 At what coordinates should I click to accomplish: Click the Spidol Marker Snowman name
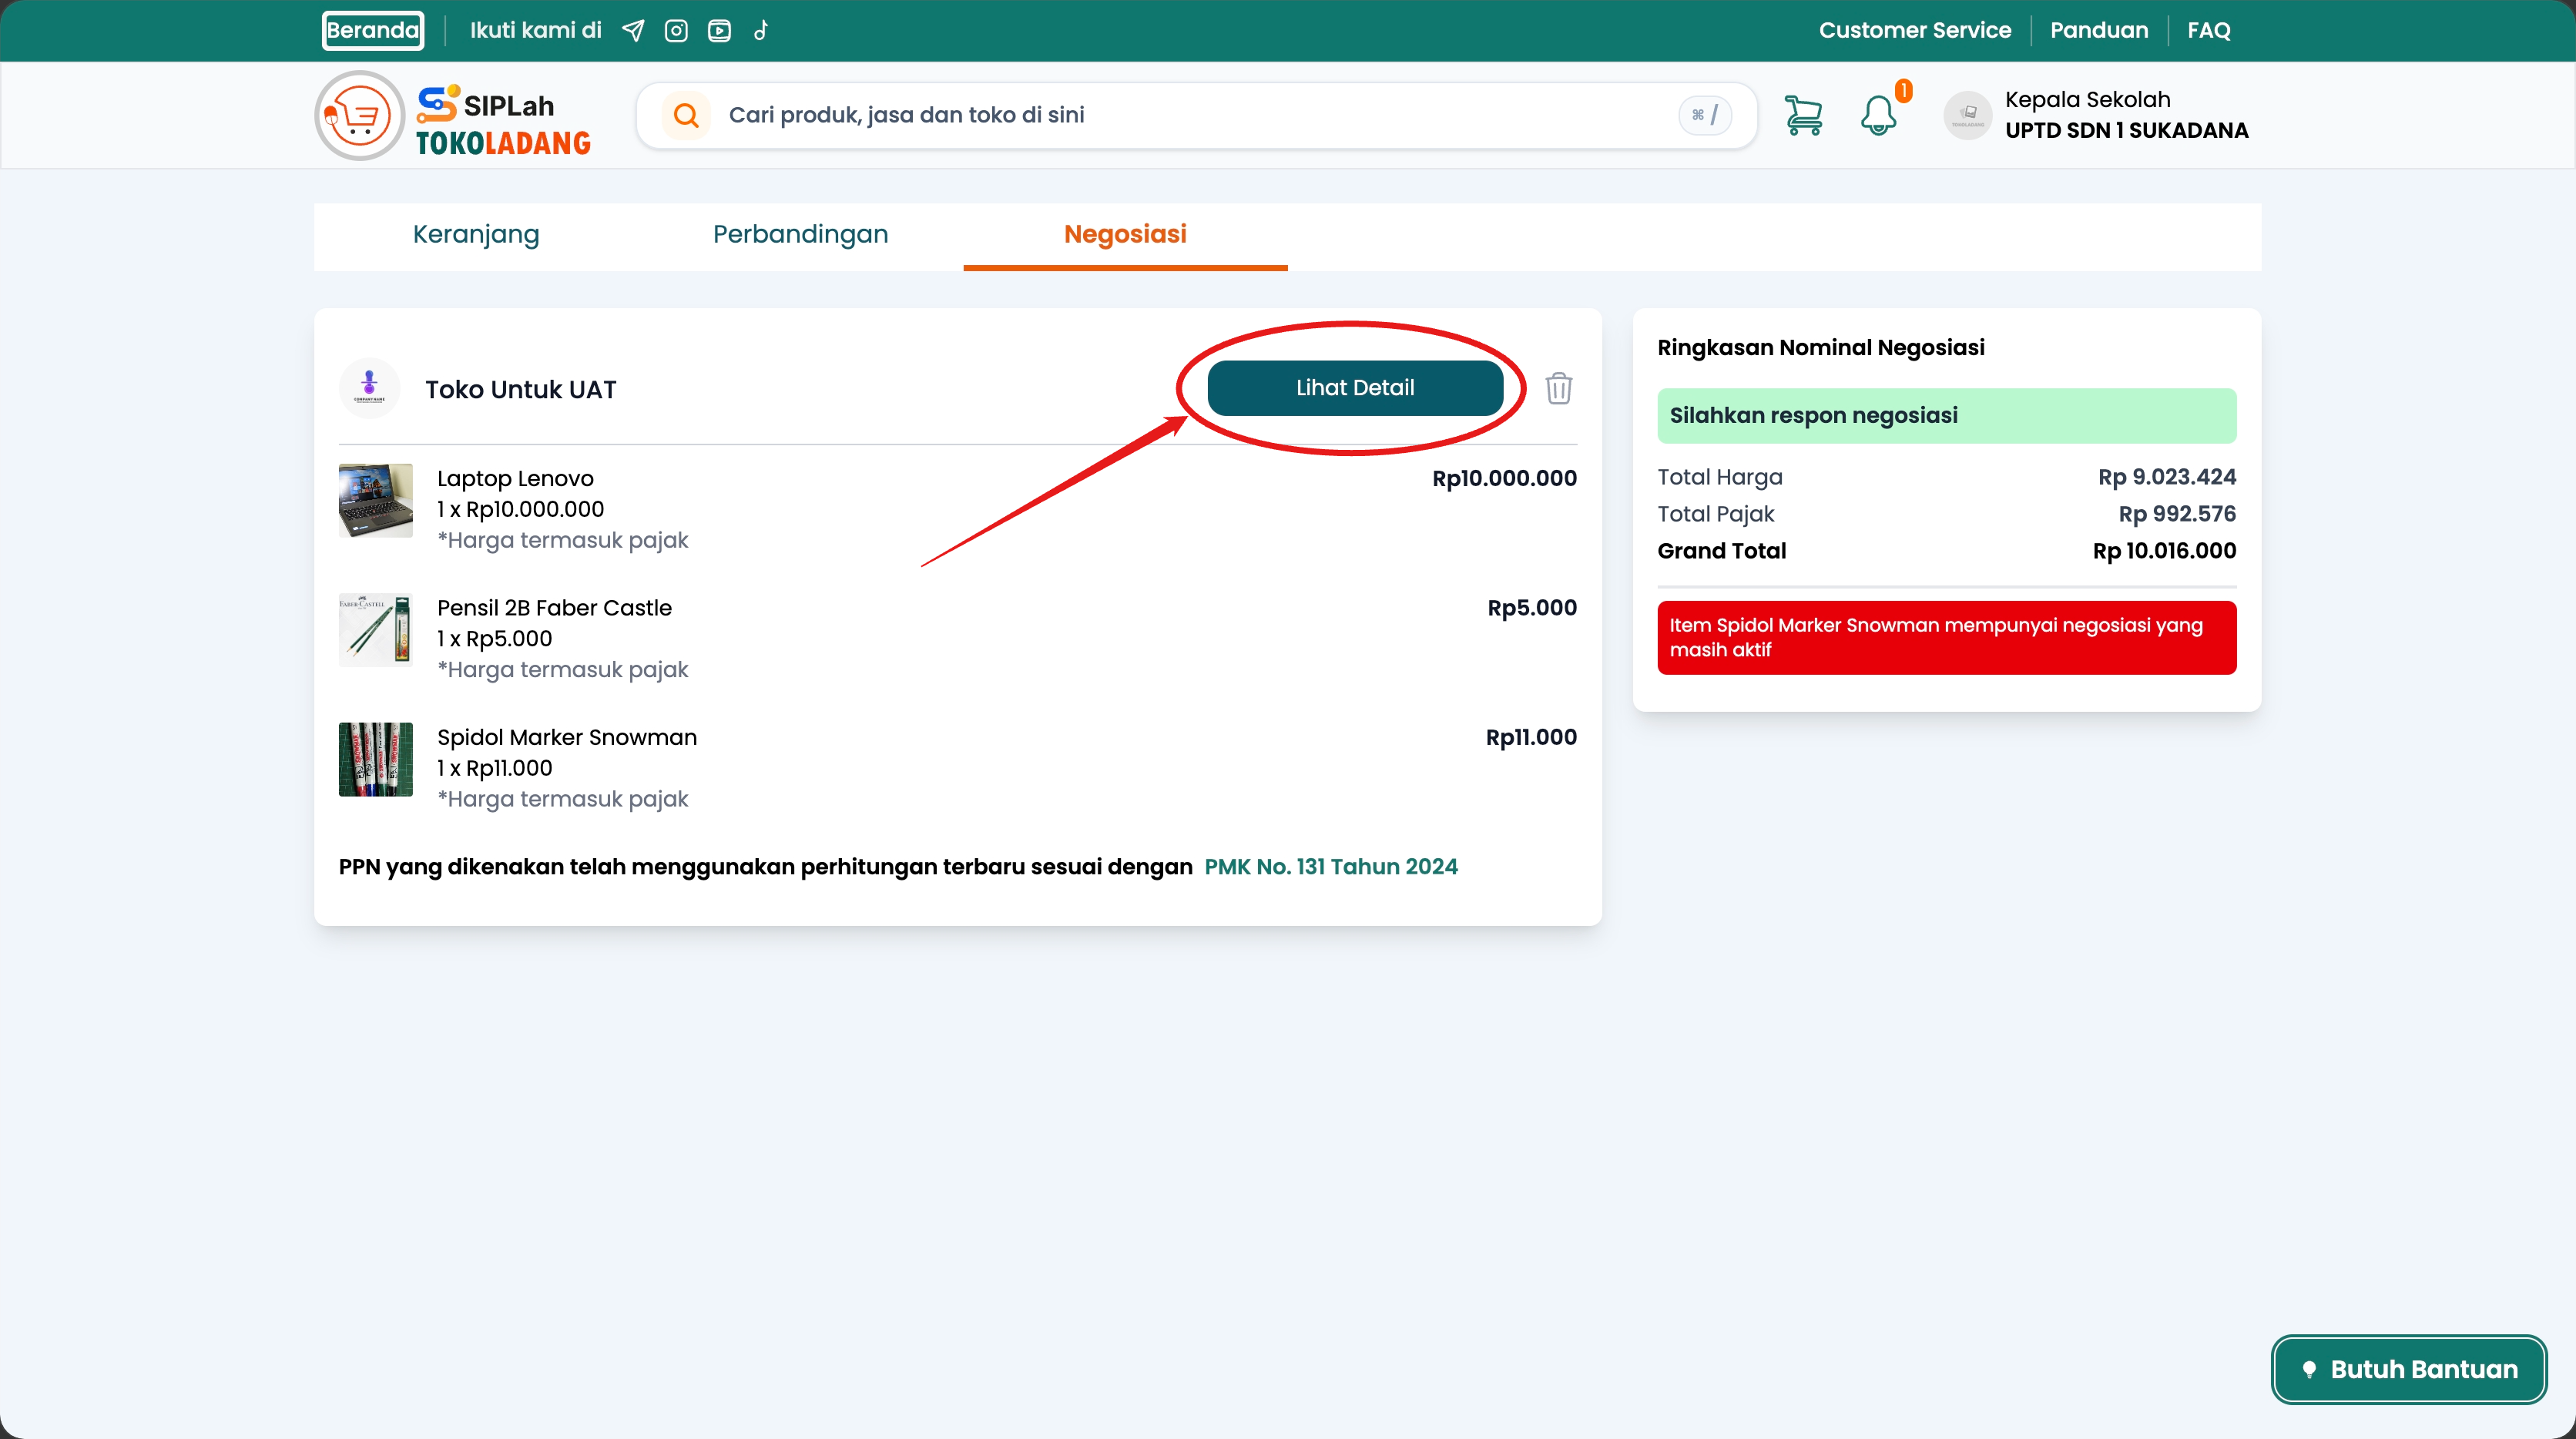pyautogui.click(x=567, y=738)
